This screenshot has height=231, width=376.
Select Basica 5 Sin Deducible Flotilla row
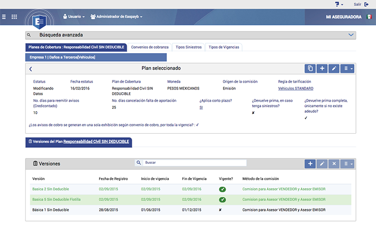(x=191, y=199)
